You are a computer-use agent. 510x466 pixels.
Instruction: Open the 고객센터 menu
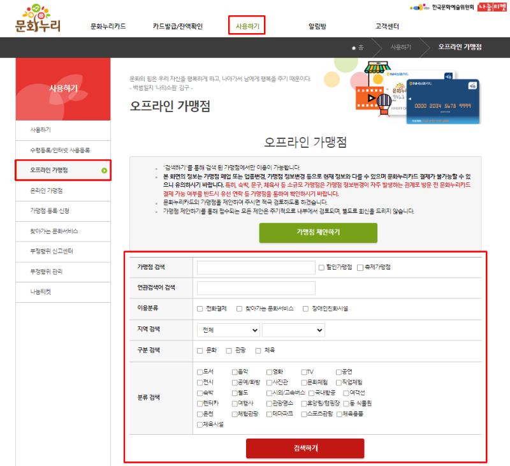point(386,26)
